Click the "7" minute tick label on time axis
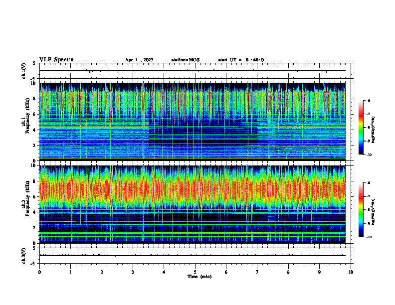The height and width of the screenshot is (305, 395). (x=257, y=272)
